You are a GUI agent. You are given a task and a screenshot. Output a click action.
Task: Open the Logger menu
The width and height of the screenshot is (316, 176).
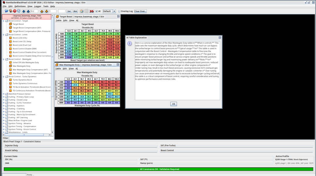(x=38, y=6)
